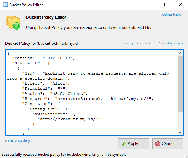188x158 pixels.
Task: Open the online help link
Action: click(x=171, y=15)
